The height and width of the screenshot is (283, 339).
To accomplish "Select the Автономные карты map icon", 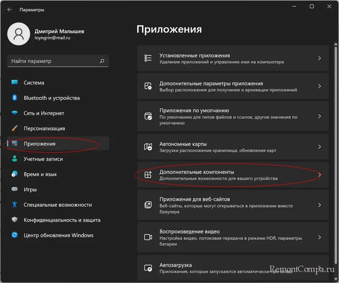I will click(x=147, y=147).
